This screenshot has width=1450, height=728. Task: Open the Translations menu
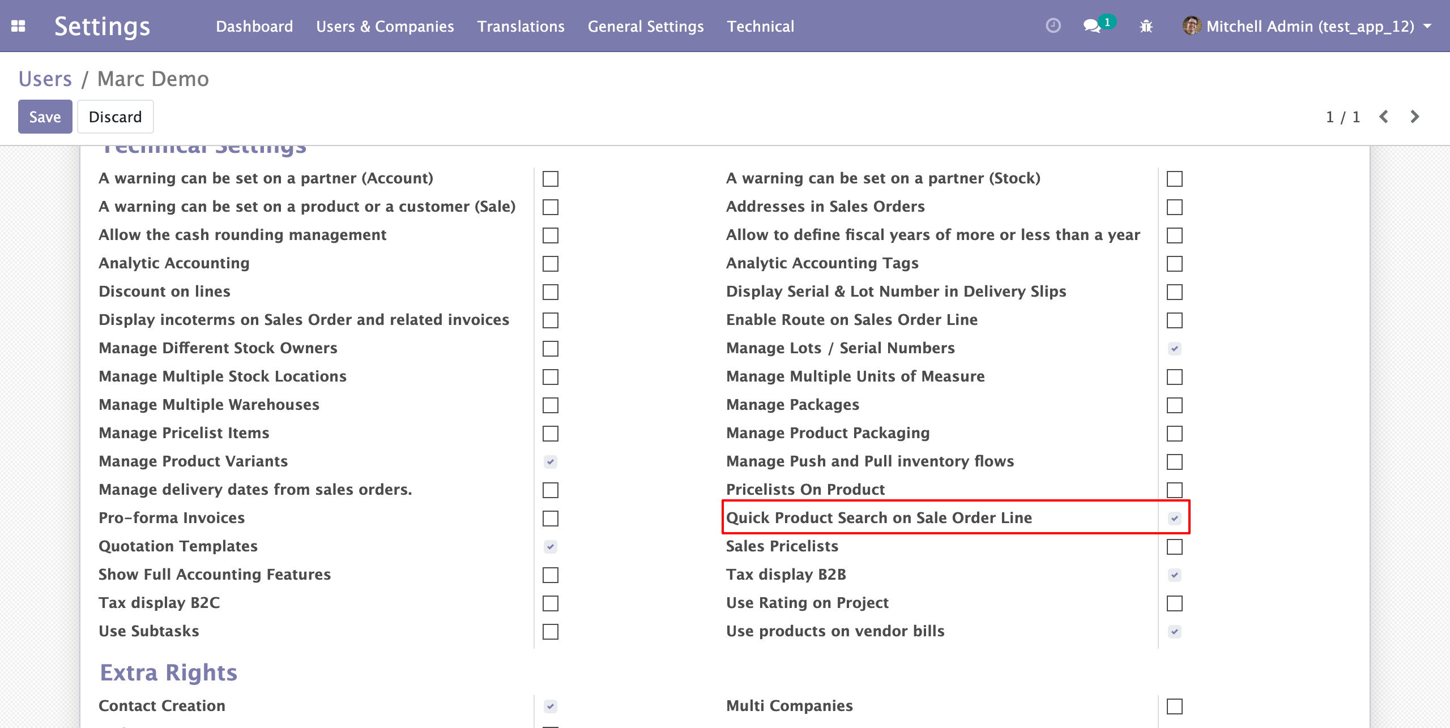point(521,27)
